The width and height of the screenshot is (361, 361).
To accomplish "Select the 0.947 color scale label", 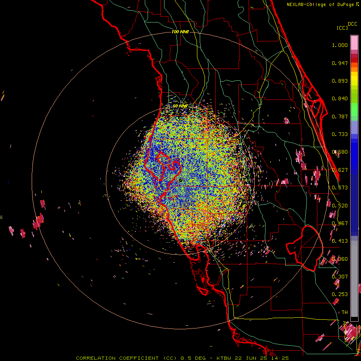I will pyautogui.click(x=340, y=63).
